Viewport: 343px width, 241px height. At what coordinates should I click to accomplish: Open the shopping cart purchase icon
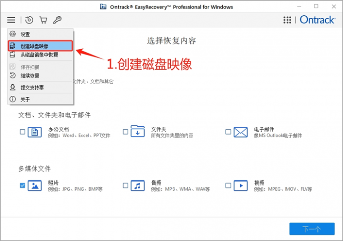[x=43, y=20]
